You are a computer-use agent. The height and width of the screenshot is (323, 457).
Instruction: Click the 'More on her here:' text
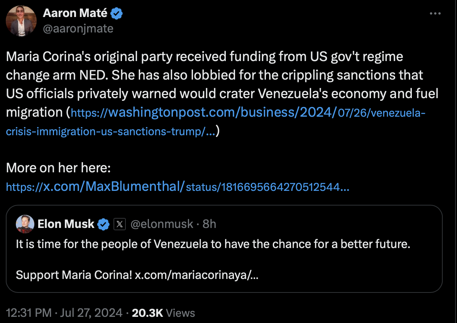point(59,168)
